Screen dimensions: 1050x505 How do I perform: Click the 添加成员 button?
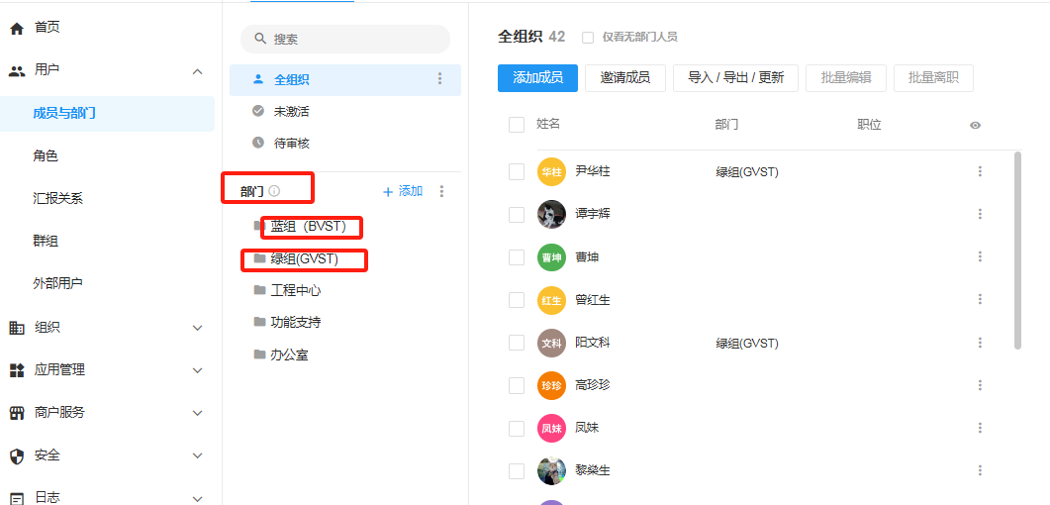point(537,77)
